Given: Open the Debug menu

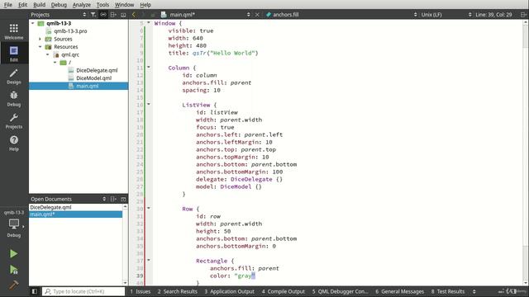Looking at the screenshot, I should point(59,5).
